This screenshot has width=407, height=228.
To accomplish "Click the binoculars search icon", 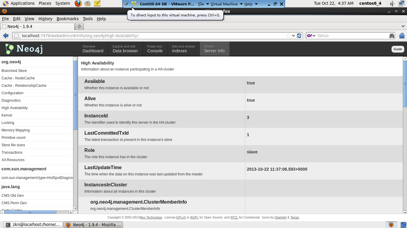I will pyautogui.click(x=392, y=36).
